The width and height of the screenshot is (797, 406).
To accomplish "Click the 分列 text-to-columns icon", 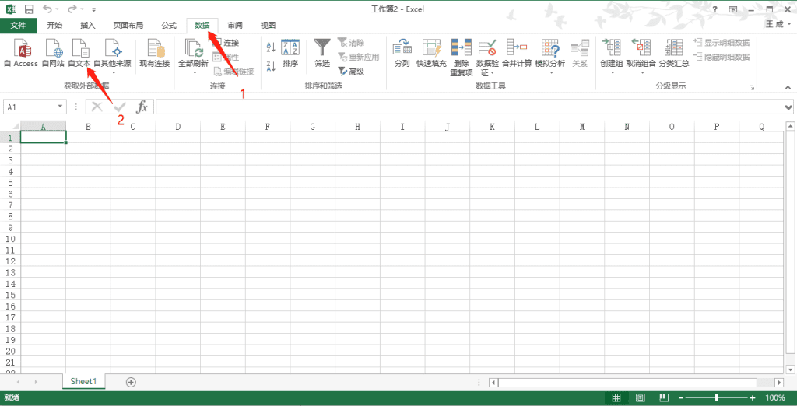I will click(402, 52).
